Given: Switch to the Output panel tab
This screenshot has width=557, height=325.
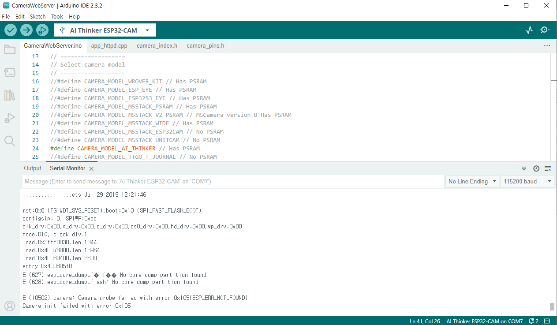Looking at the screenshot, I should click(x=32, y=168).
